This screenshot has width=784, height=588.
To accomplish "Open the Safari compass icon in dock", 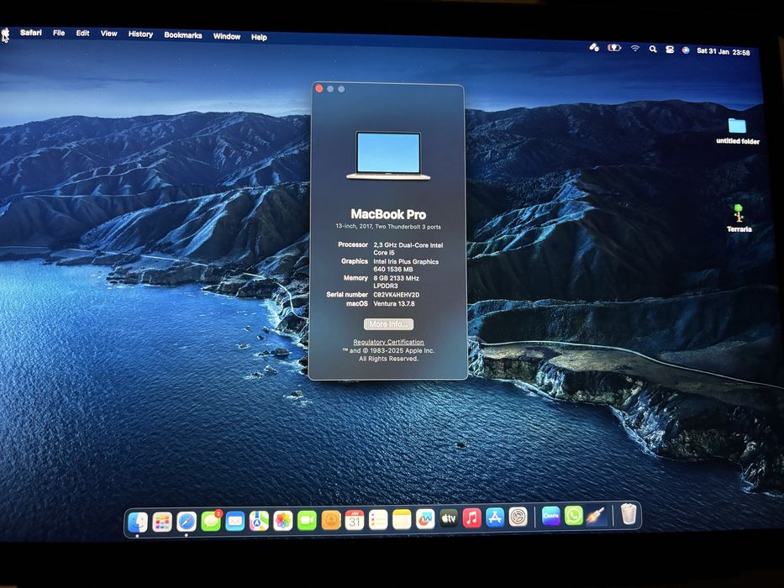I will pos(187,522).
